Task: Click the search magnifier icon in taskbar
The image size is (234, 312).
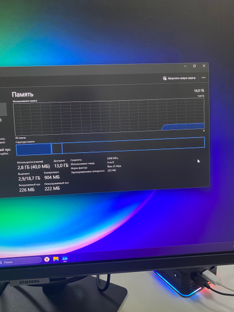Action: 1,263
